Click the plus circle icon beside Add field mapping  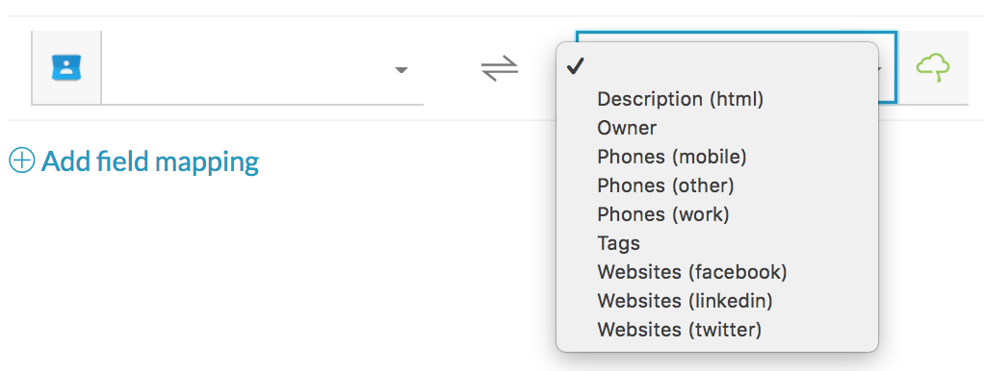point(21,161)
